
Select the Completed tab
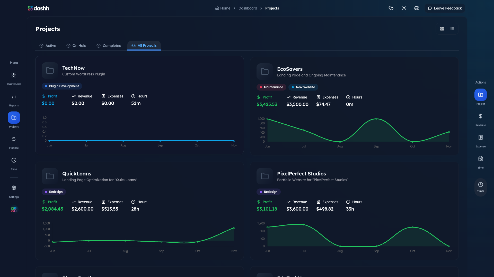tap(109, 46)
